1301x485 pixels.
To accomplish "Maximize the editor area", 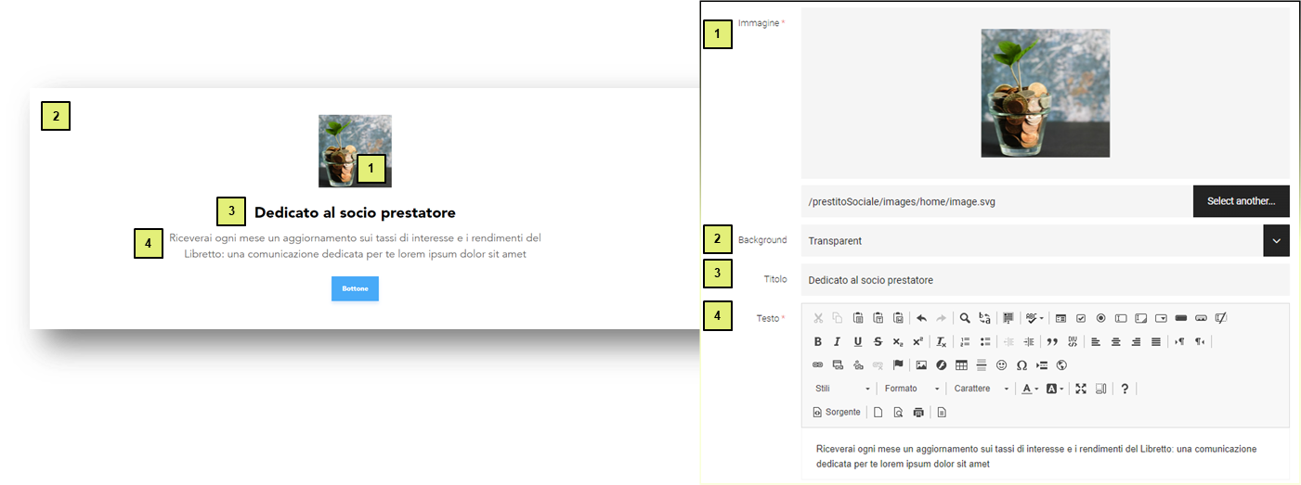I will pyautogui.click(x=1081, y=389).
